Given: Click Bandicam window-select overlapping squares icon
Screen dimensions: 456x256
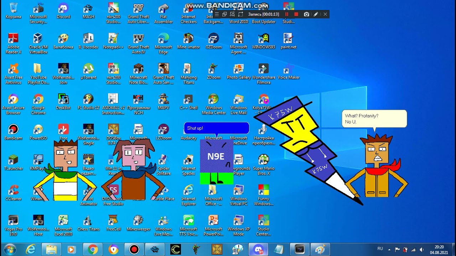Looking at the screenshot, I should pyautogui.click(x=224, y=14).
